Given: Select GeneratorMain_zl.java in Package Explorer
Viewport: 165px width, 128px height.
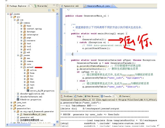Looking at the screenshot, I should click(x=34, y=114).
